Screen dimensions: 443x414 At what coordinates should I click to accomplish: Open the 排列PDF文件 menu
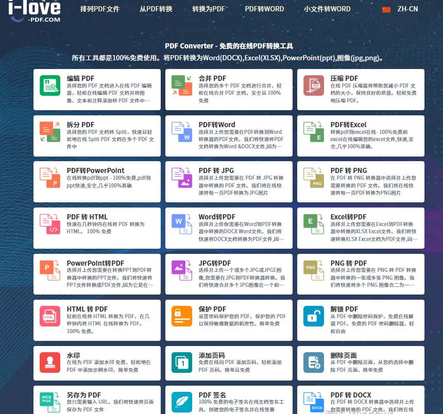tap(100, 9)
